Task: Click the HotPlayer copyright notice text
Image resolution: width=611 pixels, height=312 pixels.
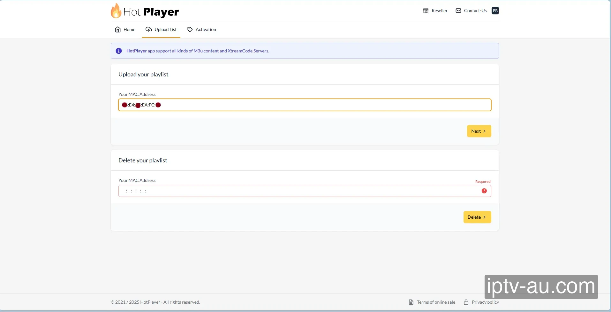Action: 155,302
